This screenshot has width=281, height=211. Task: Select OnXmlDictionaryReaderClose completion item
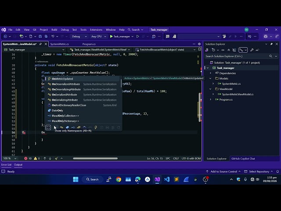83,105
